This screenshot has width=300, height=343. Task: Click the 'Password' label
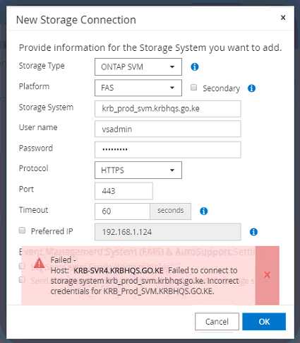(x=36, y=148)
